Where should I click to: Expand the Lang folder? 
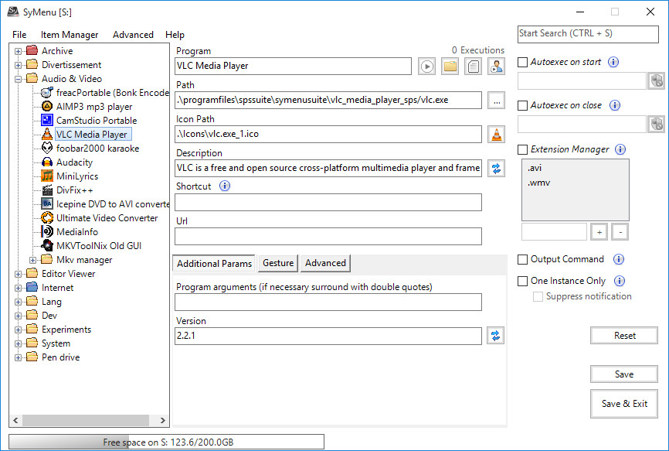click(x=18, y=302)
